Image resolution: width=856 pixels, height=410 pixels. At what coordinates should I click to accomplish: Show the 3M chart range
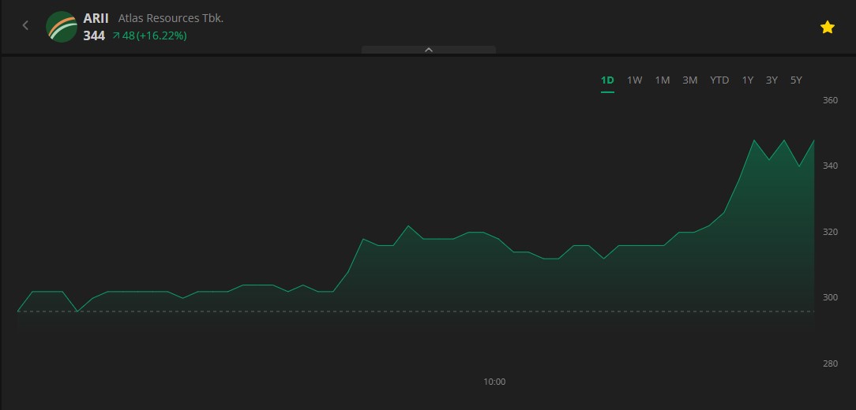tap(690, 80)
